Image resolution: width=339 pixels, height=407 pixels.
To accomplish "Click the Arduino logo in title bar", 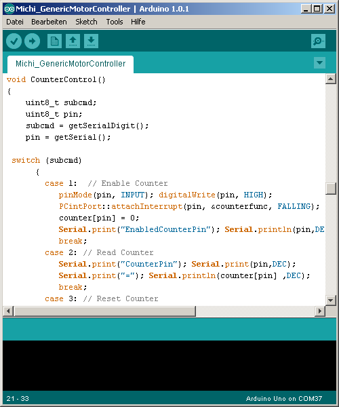I will pos(9,9).
